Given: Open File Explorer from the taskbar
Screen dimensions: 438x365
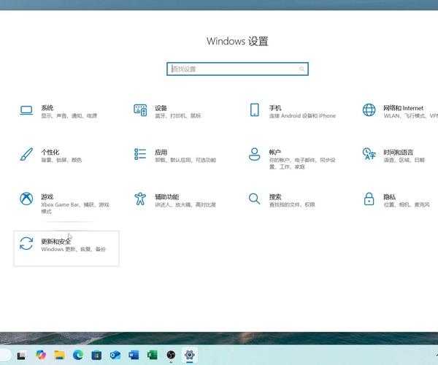Looking at the screenshot, I should 59,356.
